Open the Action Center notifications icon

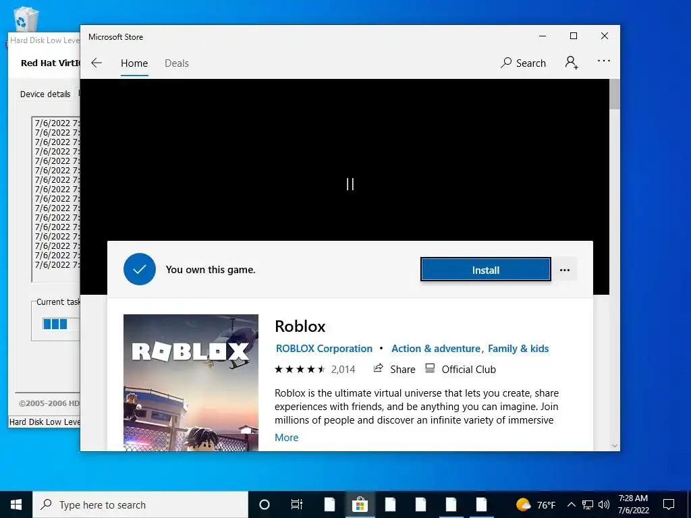coord(669,505)
